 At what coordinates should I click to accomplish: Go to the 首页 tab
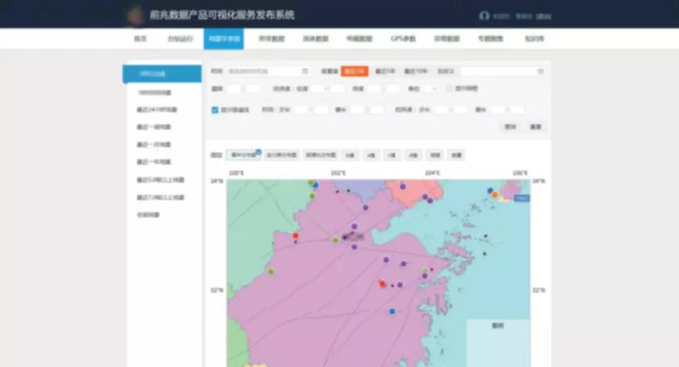pyautogui.click(x=140, y=39)
